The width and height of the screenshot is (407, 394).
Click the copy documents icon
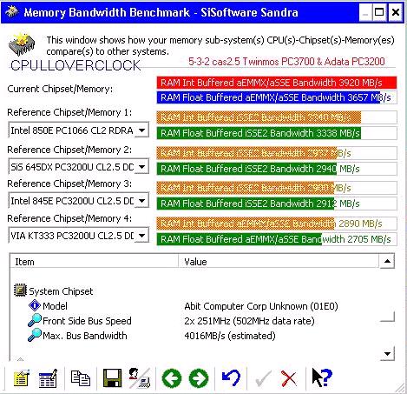click(81, 378)
